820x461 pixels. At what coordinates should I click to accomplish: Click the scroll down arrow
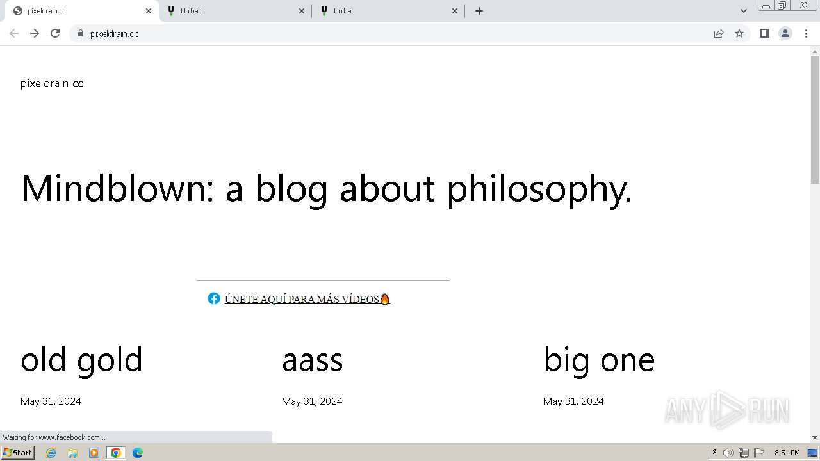click(x=815, y=437)
